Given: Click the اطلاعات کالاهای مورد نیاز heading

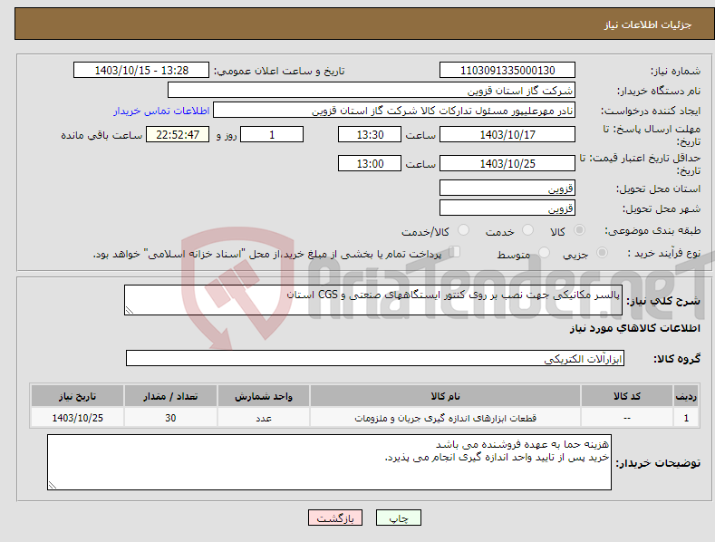Looking at the screenshot, I should (x=634, y=328).
